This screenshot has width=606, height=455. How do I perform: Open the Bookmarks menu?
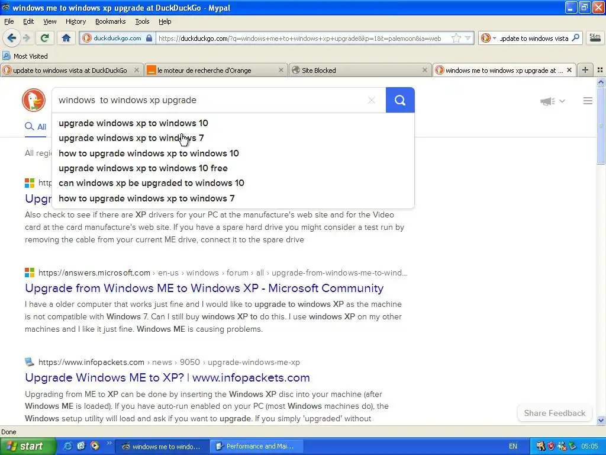point(111,21)
